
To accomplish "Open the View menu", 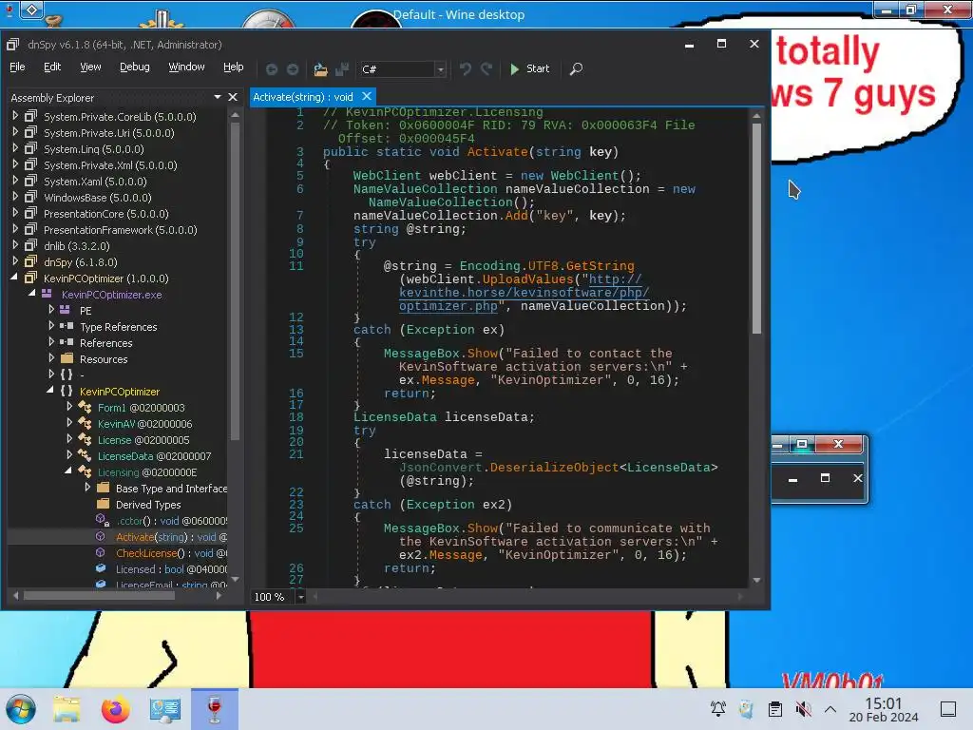I will 90,67.
